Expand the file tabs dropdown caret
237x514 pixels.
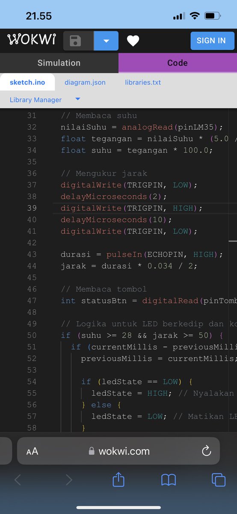tap(77, 99)
